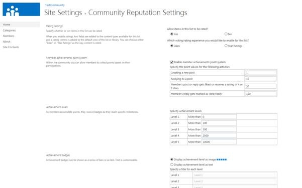
Task: Toggle Enable member achievements point system
Action: point(172,62)
